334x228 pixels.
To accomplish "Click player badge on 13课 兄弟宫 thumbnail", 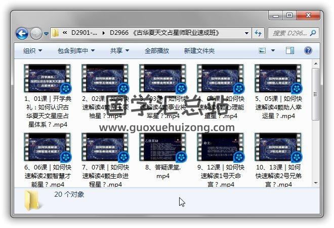I will 297,157.
